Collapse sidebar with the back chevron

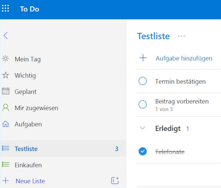click(x=5, y=36)
